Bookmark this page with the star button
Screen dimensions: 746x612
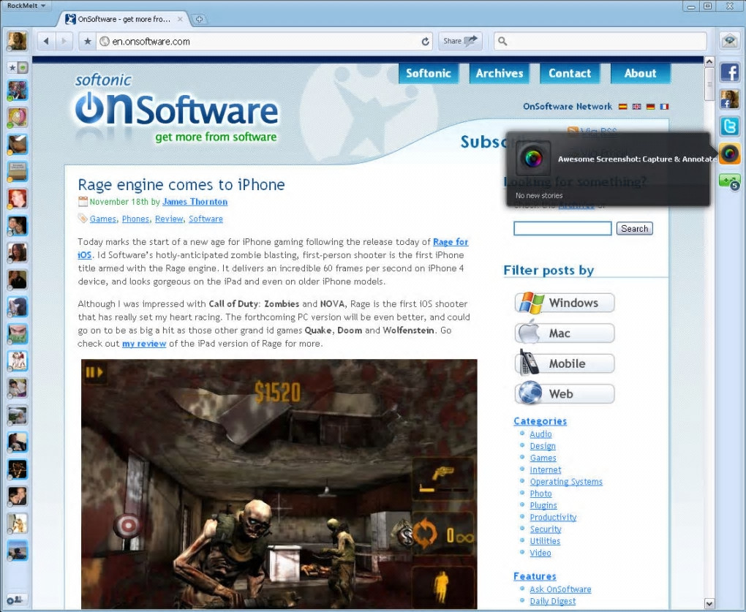coord(88,42)
